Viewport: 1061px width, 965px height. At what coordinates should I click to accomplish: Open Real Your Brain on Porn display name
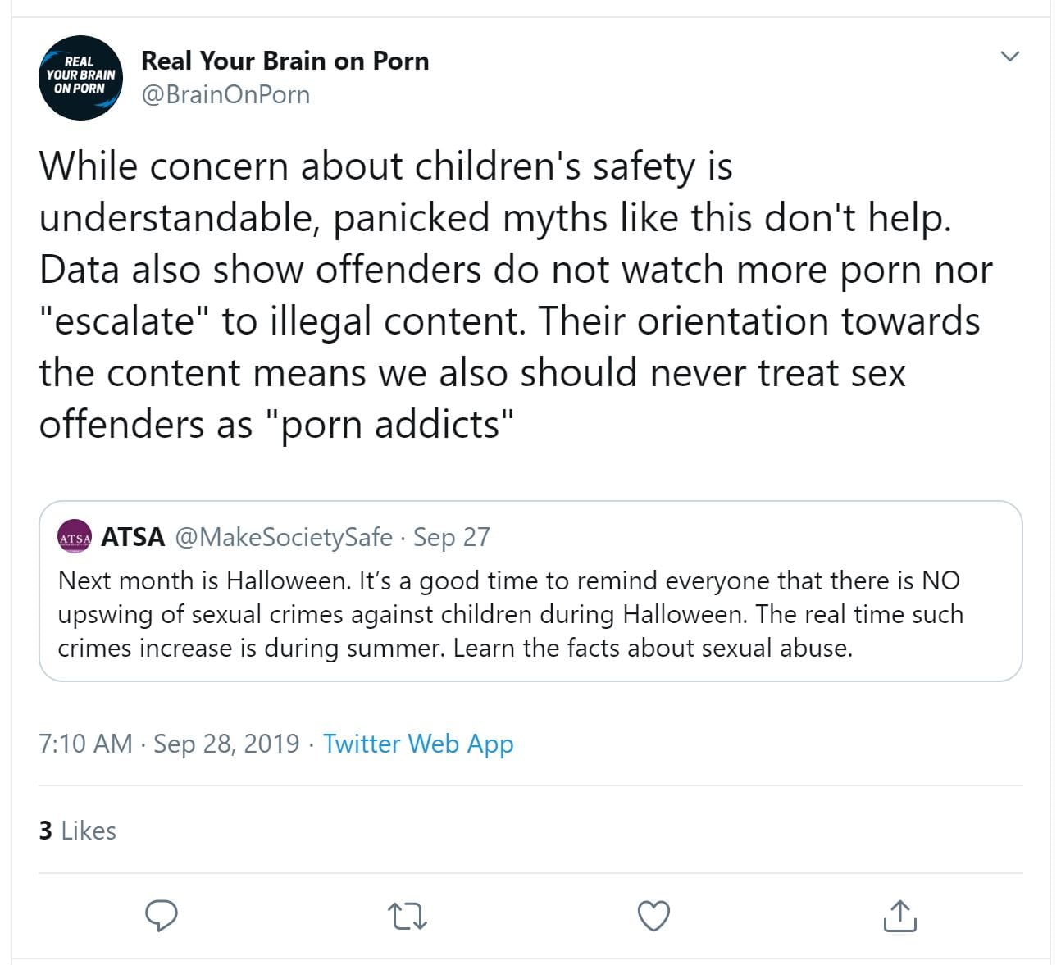point(285,61)
